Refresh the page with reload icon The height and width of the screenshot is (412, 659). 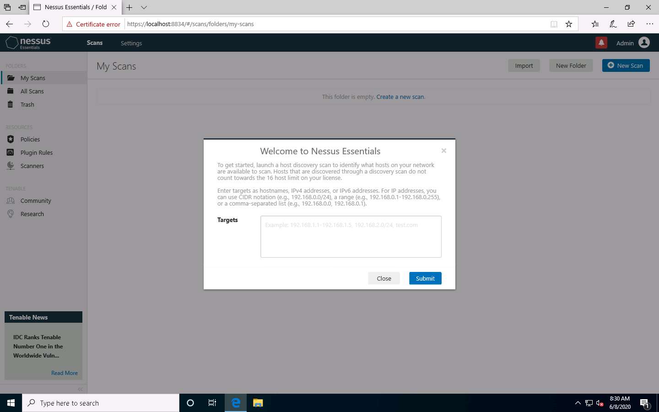point(46,24)
